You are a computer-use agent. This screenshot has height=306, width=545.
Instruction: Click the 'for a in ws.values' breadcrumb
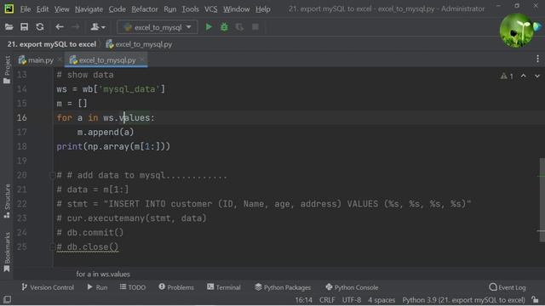103,274
